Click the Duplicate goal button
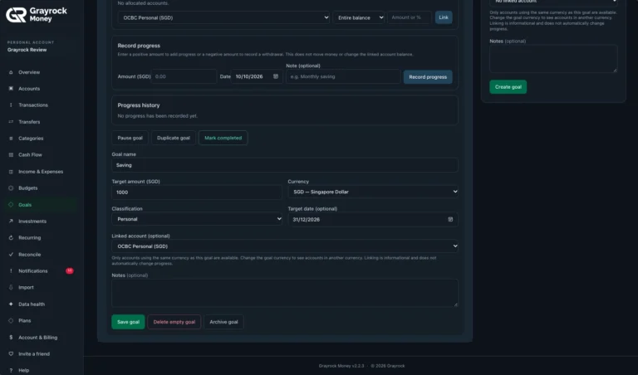 tap(174, 138)
